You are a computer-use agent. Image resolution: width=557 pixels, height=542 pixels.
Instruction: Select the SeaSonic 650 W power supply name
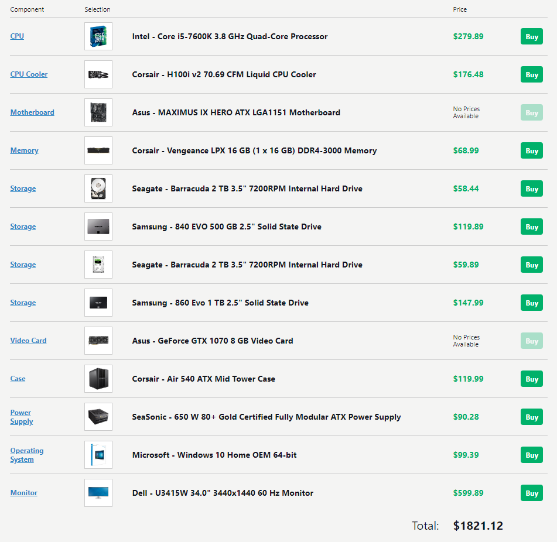pyautogui.click(x=266, y=417)
